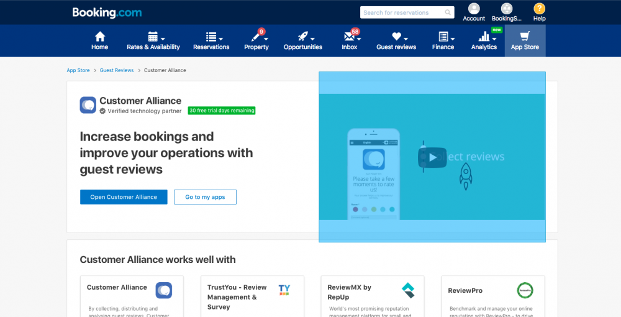The image size is (621, 317).
Task: Click the Go to my apps button
Action: [x=205, y=197]
